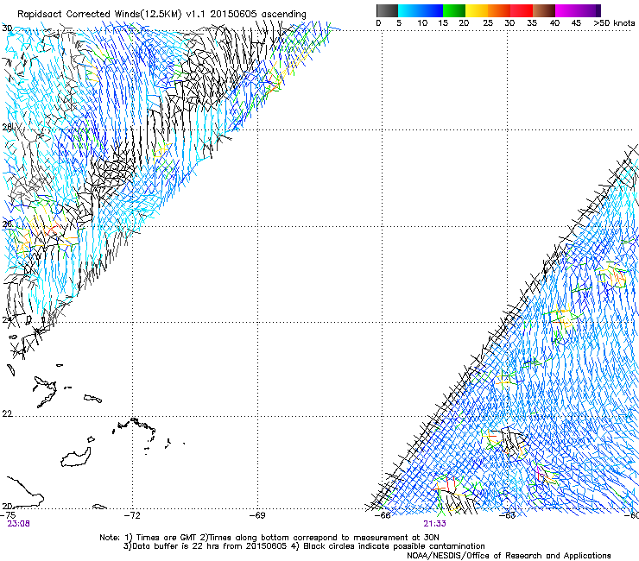Click the -63 longitude axis label
Image resolution: width=639 pixels, height=561 pixels.
(x=508, y=515)
